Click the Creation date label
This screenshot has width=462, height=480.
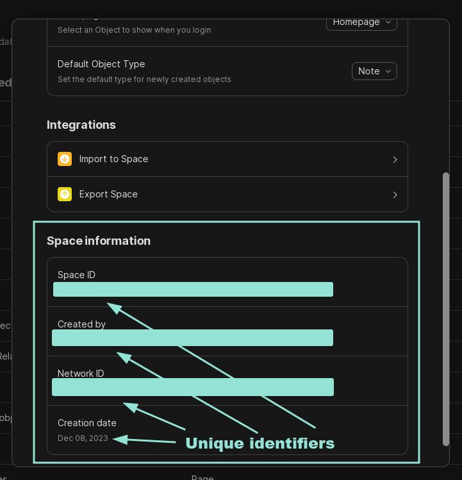coord(87,423)
